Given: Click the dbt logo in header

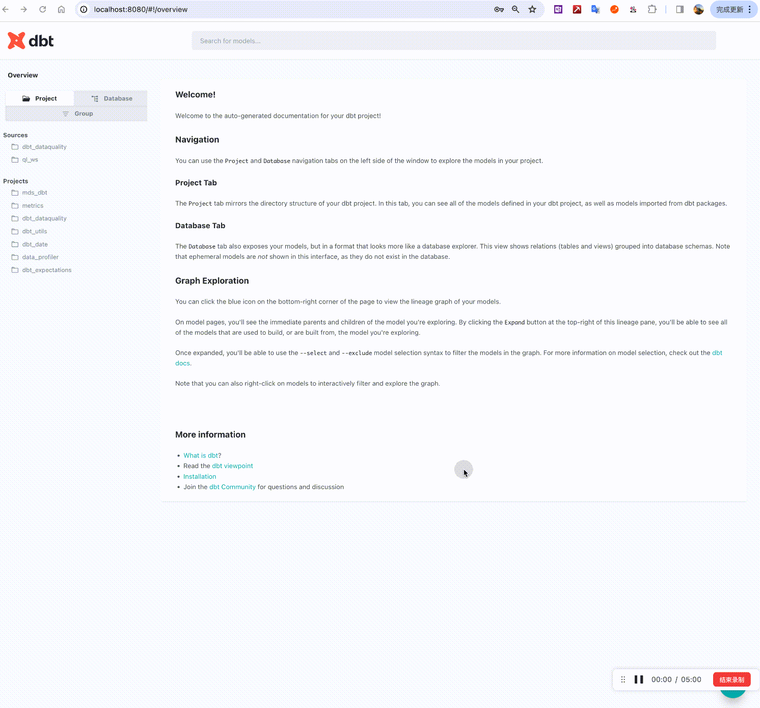Looking at the screenshot, I should (x=31, y=41).
